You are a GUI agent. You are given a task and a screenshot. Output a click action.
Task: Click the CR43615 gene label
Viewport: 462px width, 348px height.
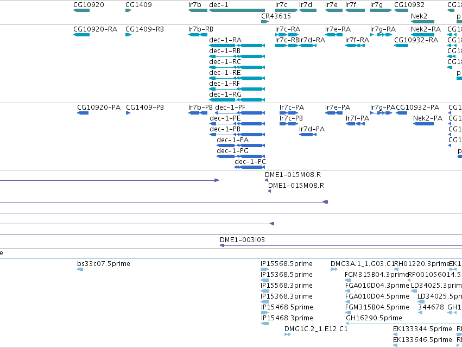point(276,16)
